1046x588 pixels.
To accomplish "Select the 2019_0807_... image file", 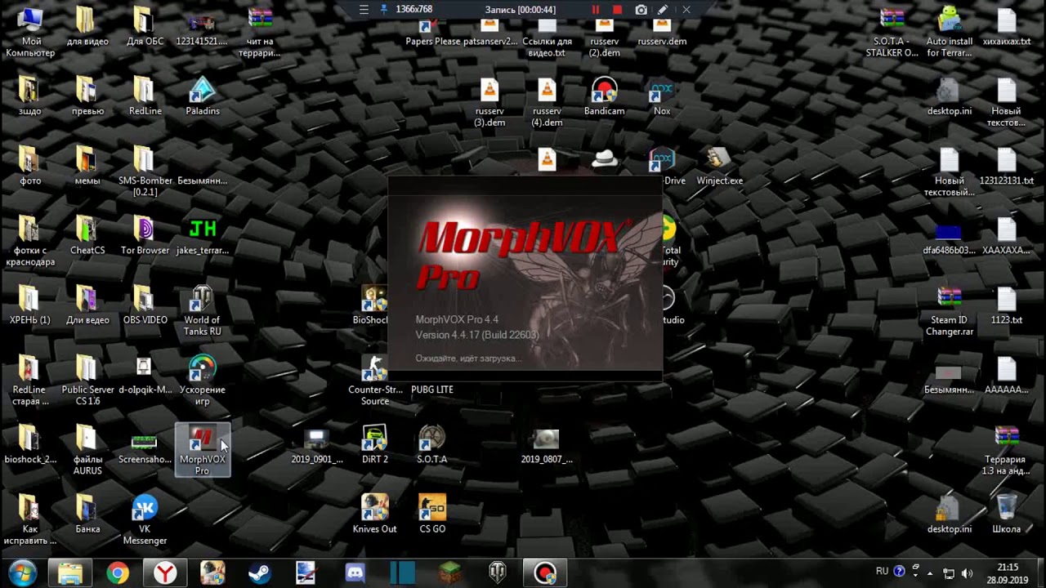I will point(547,445).
